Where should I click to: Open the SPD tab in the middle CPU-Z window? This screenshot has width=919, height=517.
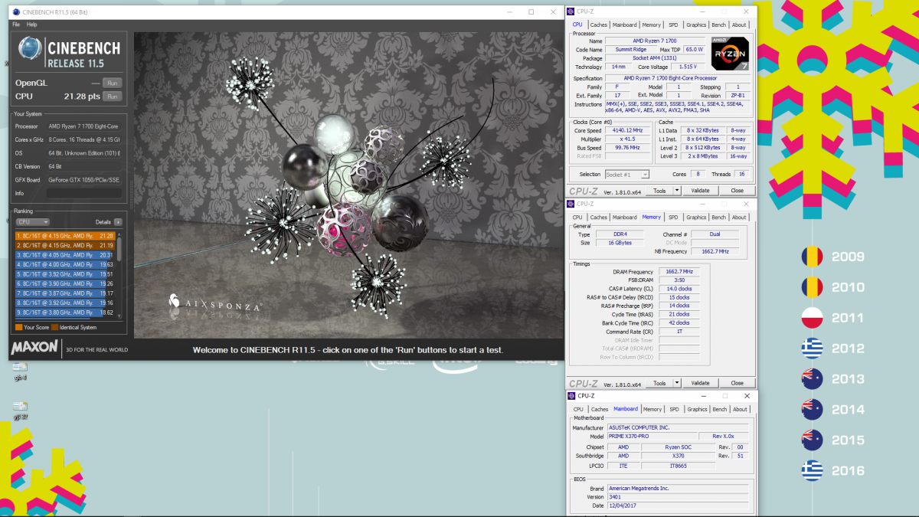(x=673, y=218)
